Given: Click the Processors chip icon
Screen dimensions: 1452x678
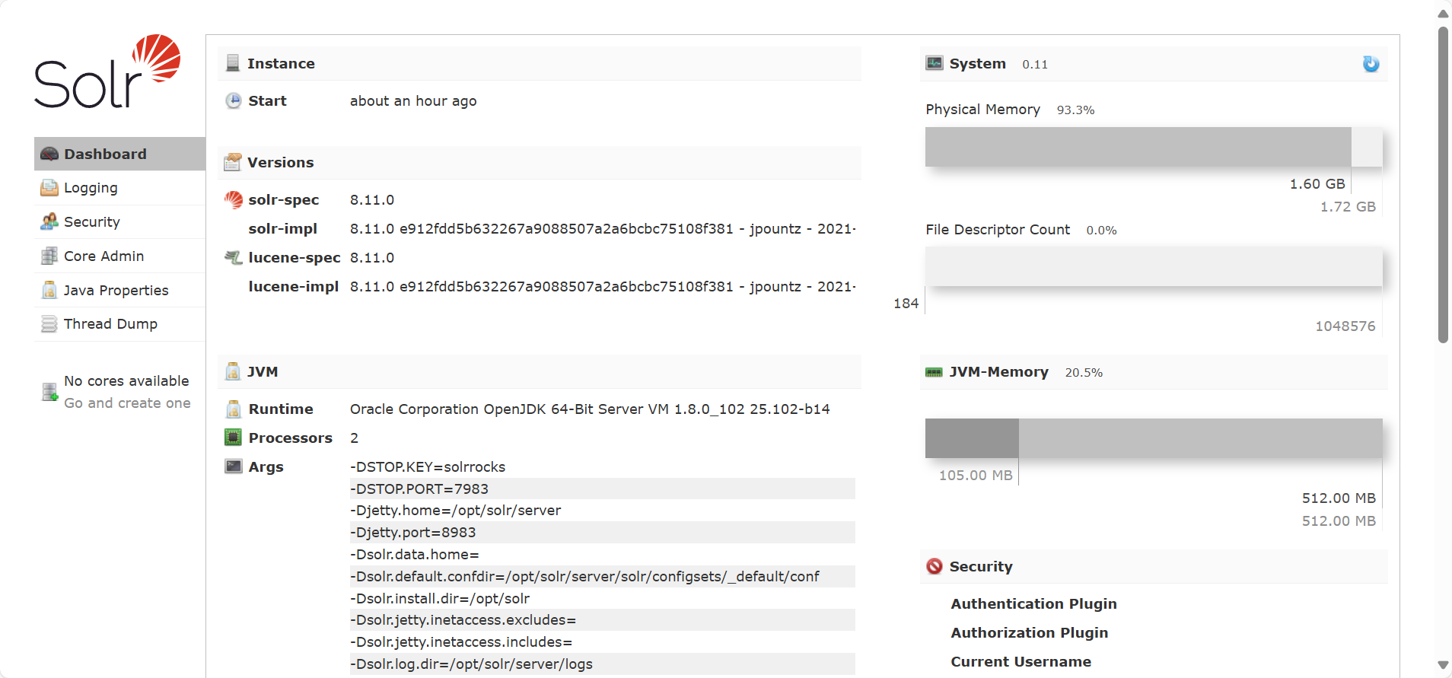Looking at the screenshot, I should [234, 438].
